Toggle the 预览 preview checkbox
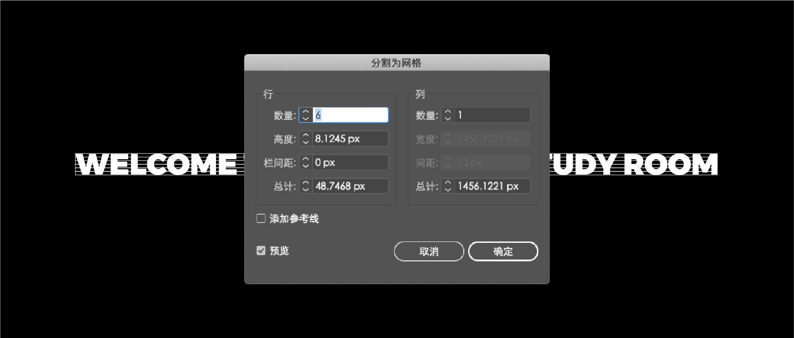Viewport: 794px width, 338px height. (x=261, y=251)
